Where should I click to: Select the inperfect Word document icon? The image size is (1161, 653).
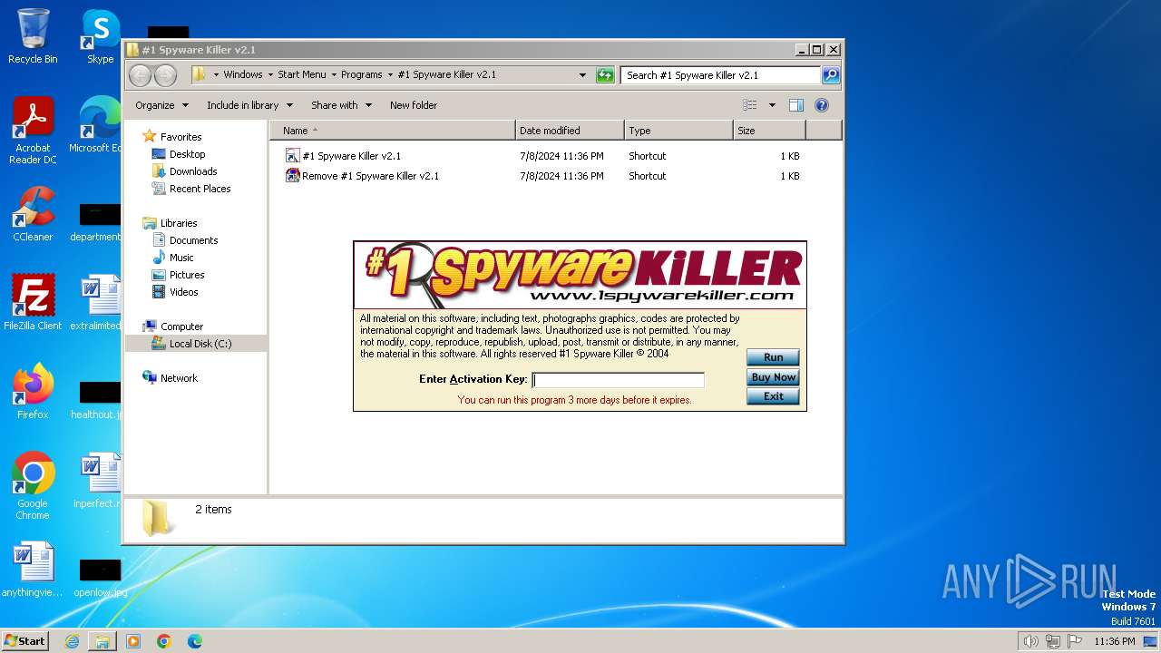[x=99, y=482]
